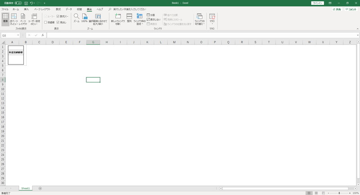Click 表示しない hide window icon
The width and height of the screenshot is (360, 195).
coord(153,19)
